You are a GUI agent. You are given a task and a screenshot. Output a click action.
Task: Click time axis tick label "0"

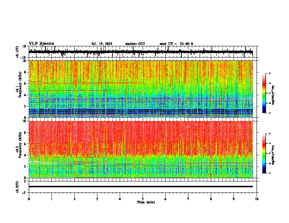click(29, 199)
